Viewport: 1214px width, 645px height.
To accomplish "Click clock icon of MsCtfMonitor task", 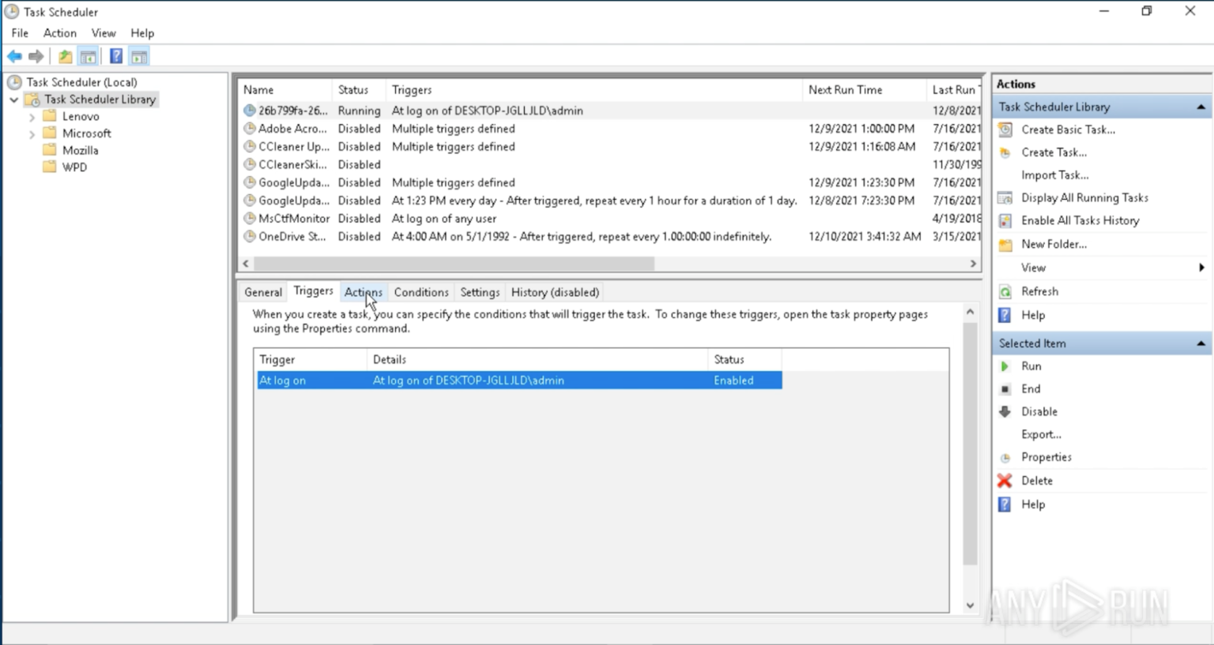I will [250, 218].
